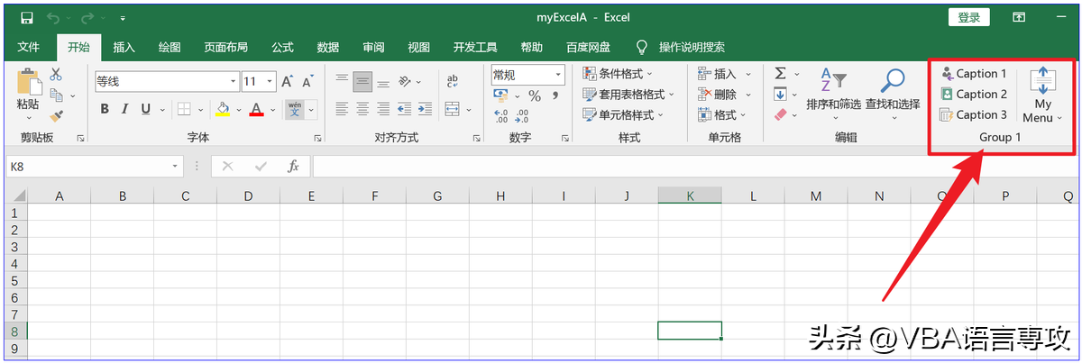Click 插入 insert cells button
The width and height of the screenshot is (1082, 363).
click(x=725, y=74)
